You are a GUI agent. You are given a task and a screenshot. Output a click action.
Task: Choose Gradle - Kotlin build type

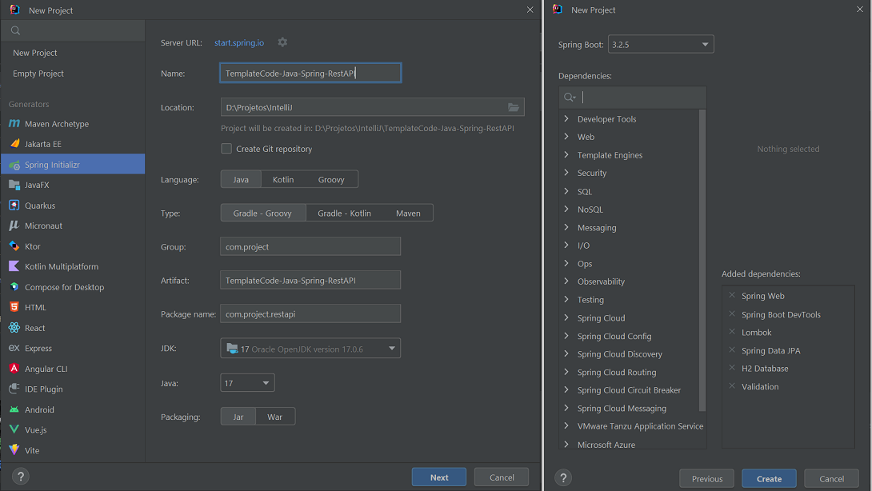344,213
